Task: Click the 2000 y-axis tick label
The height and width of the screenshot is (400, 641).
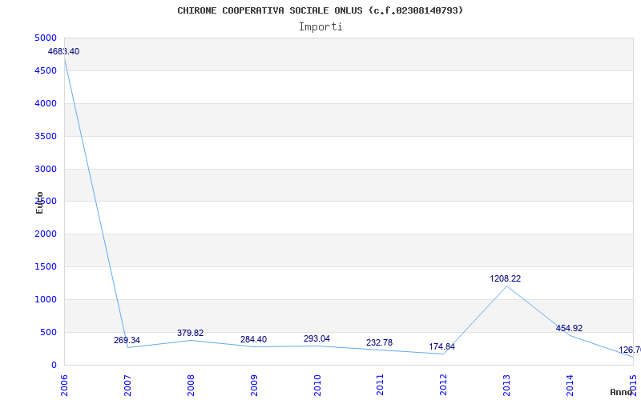Action: pos(46,234)
